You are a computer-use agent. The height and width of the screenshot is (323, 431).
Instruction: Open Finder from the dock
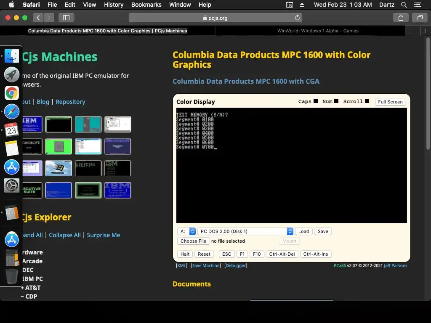[x=11, y=56]
